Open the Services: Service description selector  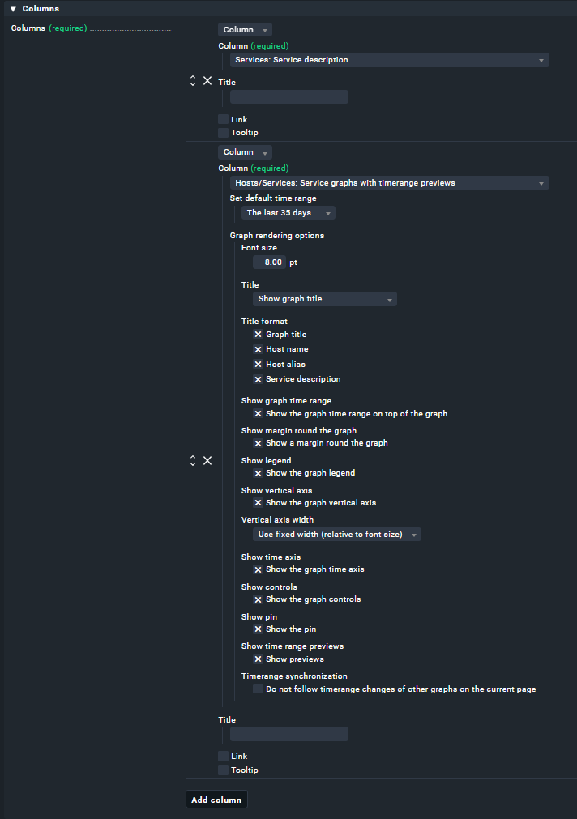pos(389,60)
